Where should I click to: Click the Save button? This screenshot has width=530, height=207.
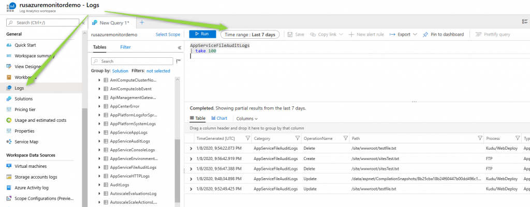(296, 35)
